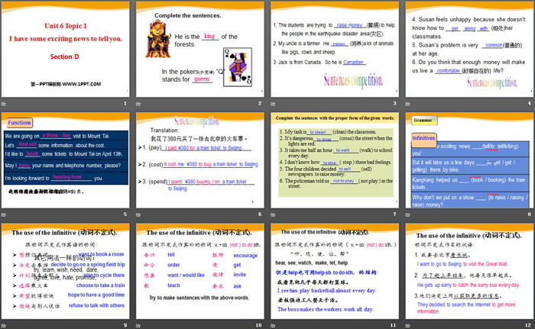Click the 'Canadian' answer on slide 3
The image size is (535, 329).
pyautogui.click(x=353, y=62)
